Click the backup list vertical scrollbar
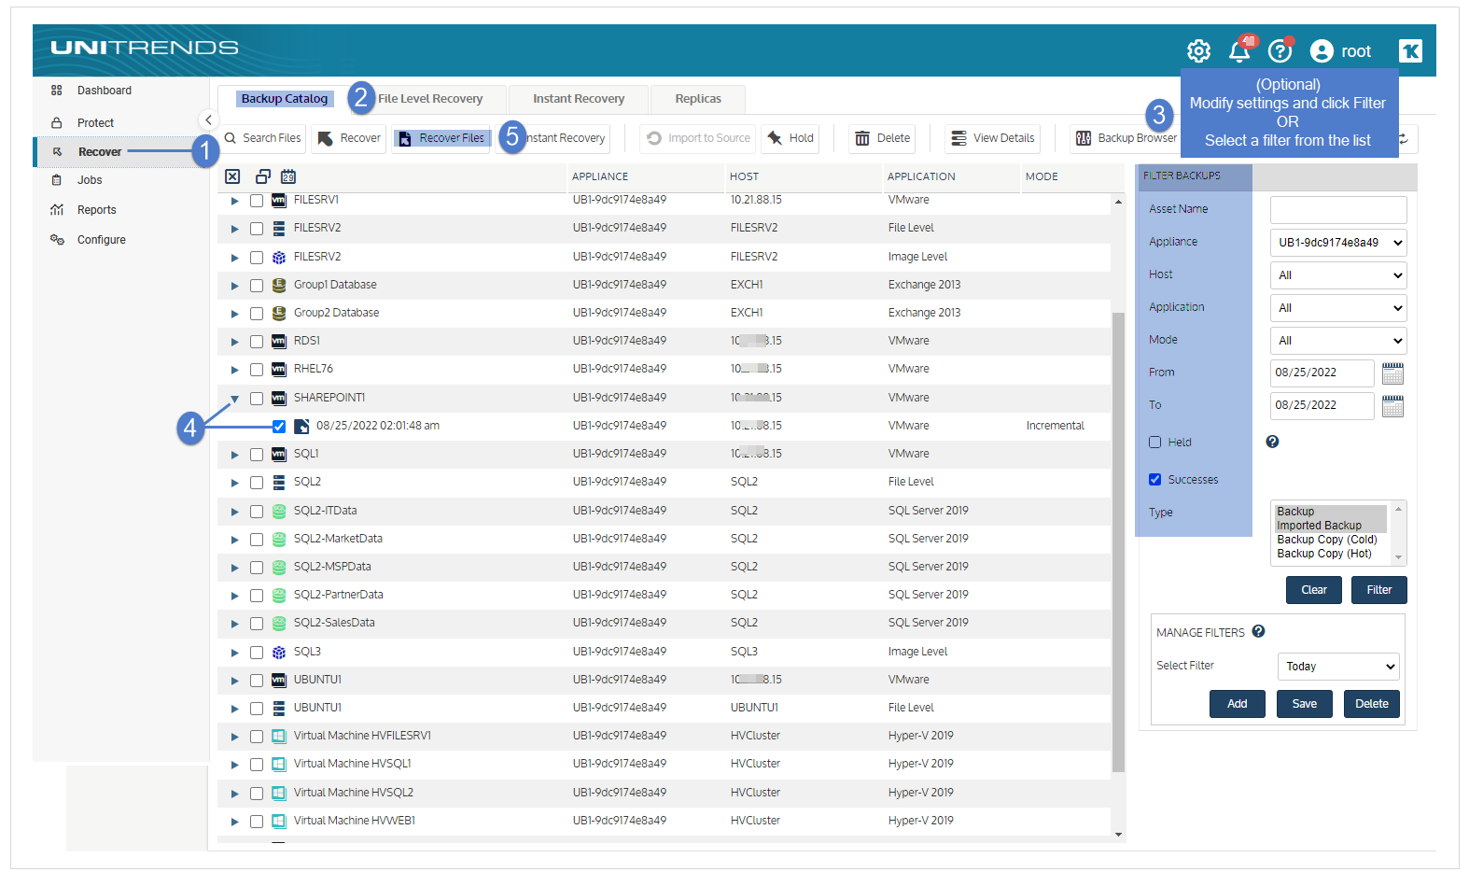The width and height of the screenshot is (1483, 886). pos(1118,541)
